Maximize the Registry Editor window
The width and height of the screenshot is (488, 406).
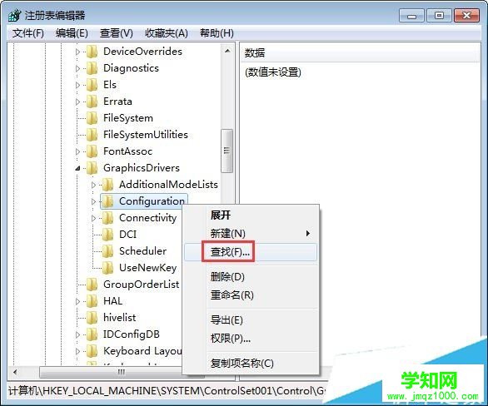[439, 16]
